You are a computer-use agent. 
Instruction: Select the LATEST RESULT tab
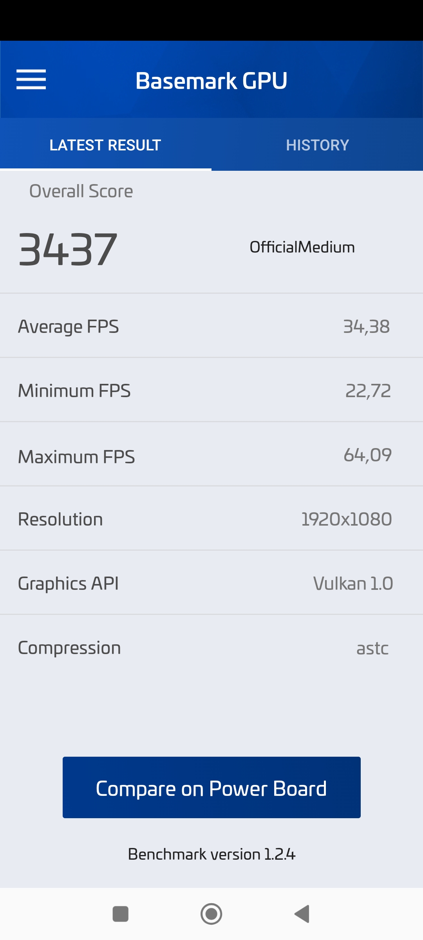coord(105,145)
